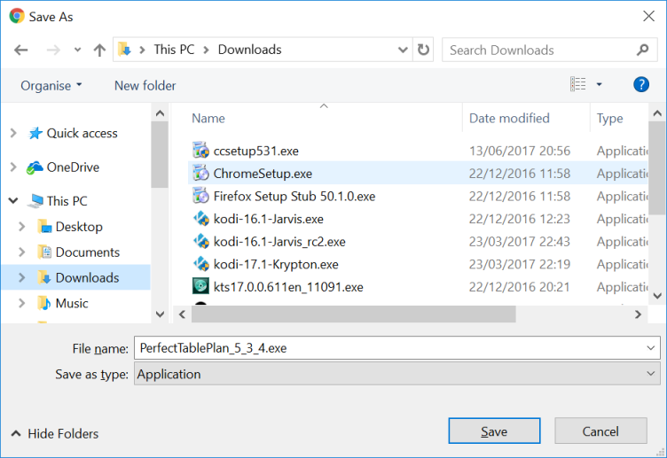The image size is (667, 458).
Task: Collapse folder pane with Hide Folders
Action: 55,433
